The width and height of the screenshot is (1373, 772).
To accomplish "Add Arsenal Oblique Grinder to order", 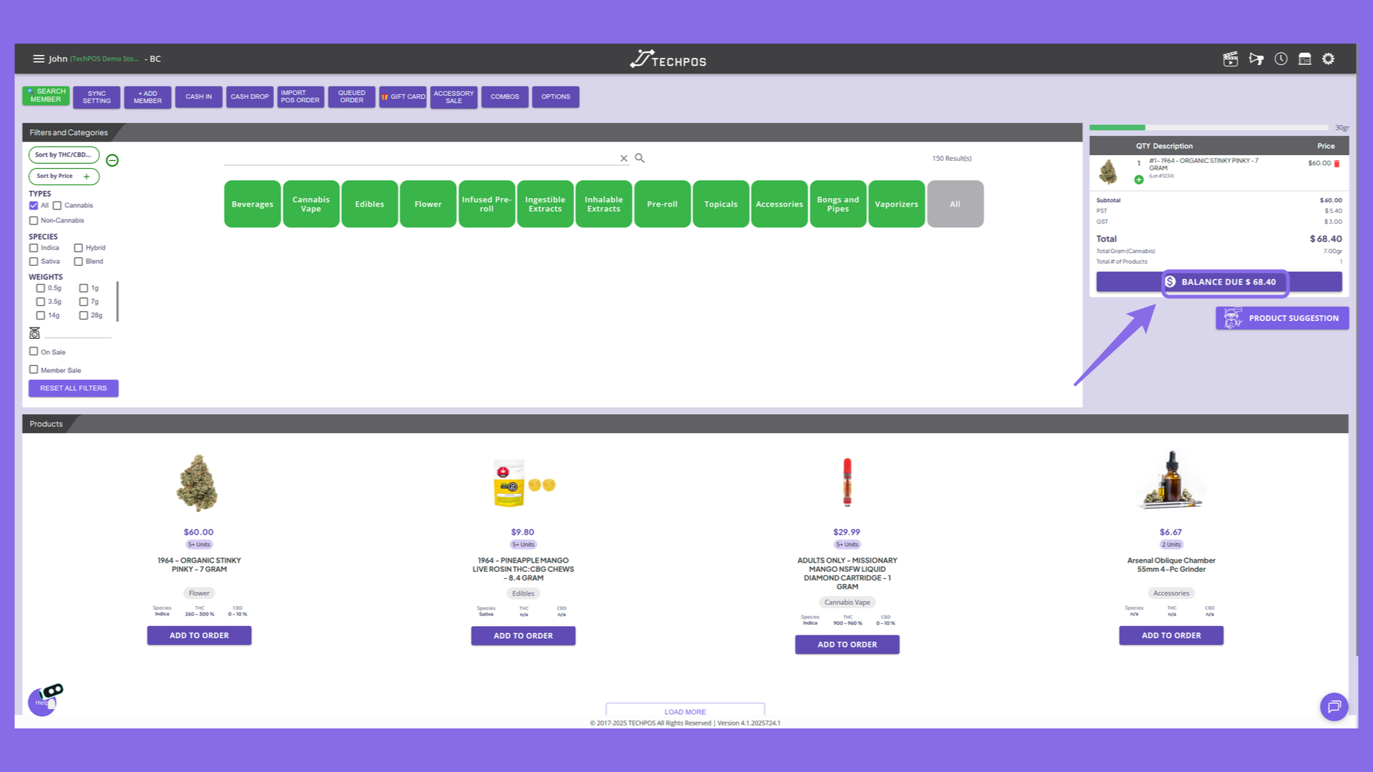I will click(x=1171, y=635).
